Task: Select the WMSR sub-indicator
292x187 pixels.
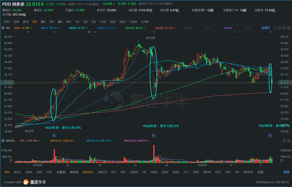Action: 248,172
